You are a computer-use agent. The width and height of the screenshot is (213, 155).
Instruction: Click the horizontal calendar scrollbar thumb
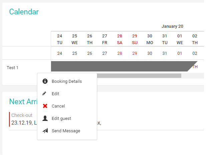139,75
